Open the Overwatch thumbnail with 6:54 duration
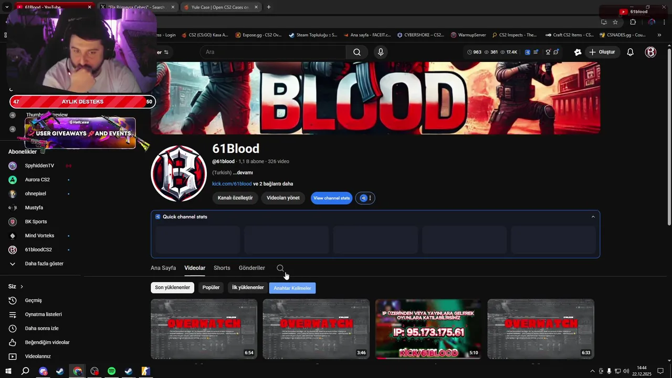 204,329
